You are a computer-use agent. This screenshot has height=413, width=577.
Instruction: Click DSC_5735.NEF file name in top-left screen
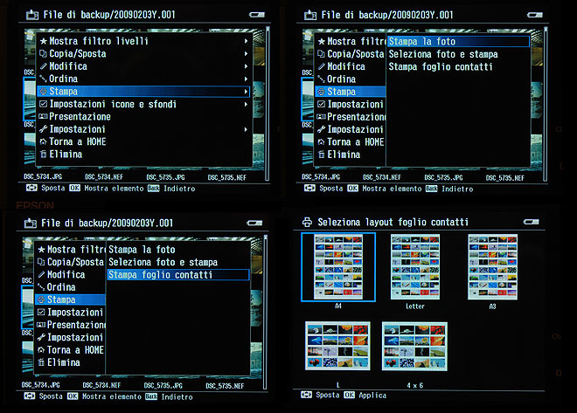point(227,178)
